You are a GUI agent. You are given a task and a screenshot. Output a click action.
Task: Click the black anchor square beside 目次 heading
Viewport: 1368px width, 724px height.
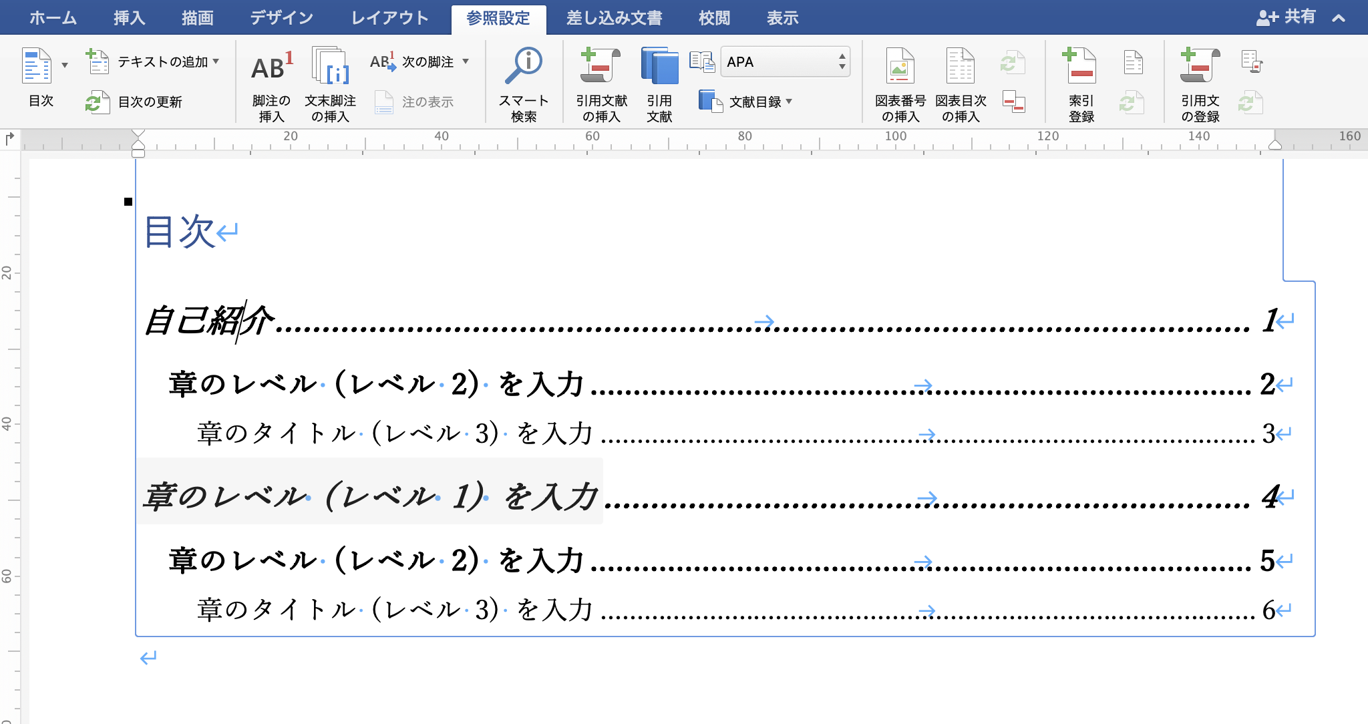(x=128, y=202)
